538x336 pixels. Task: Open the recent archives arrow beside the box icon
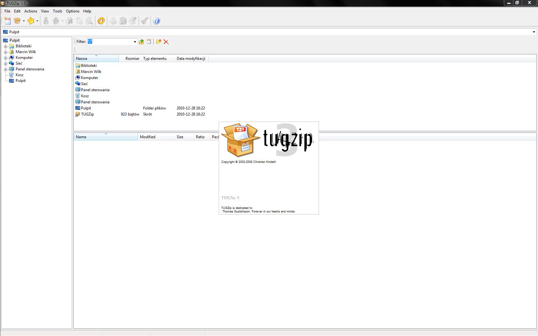24,21
